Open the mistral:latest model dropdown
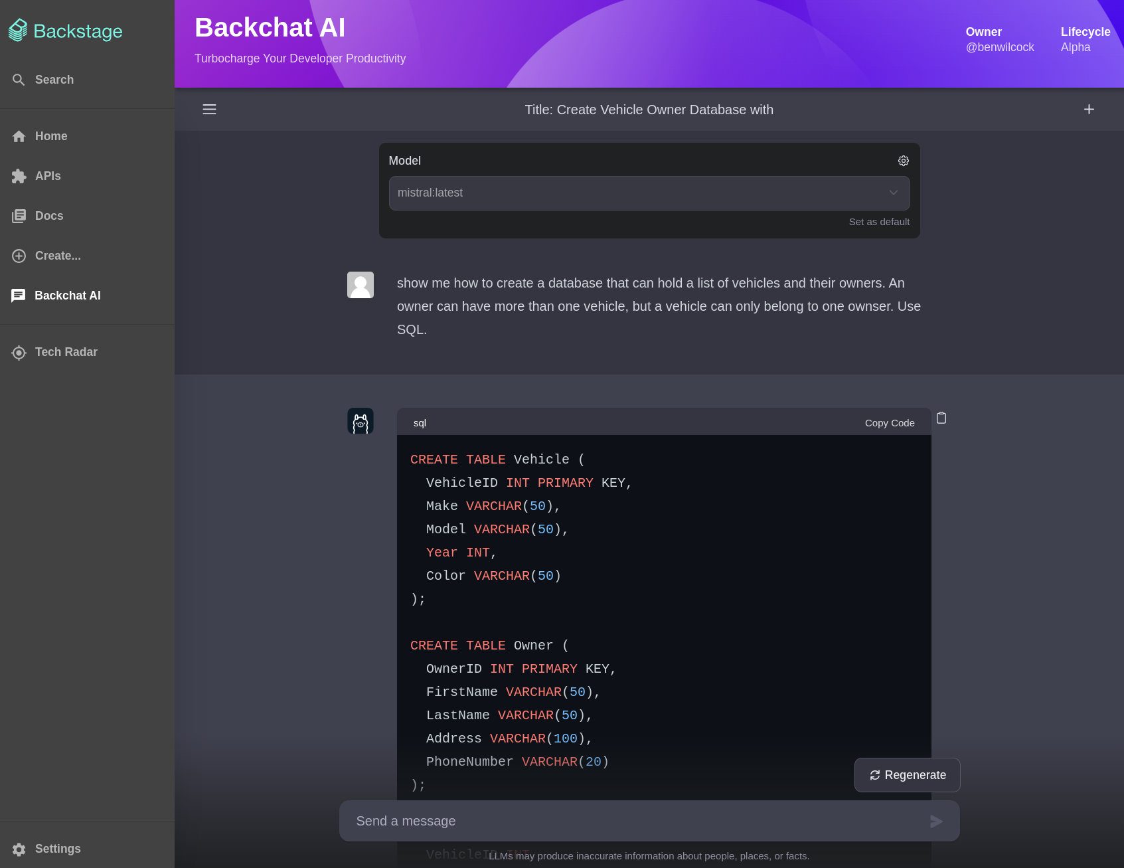Viewport: 1124px width, 868px height. coord(649,193)
